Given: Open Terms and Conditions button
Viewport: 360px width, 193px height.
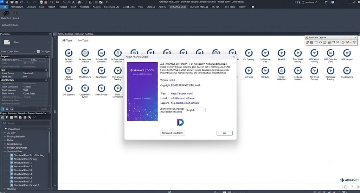Looking at the screenshot, I should click(x=172, y=133).
